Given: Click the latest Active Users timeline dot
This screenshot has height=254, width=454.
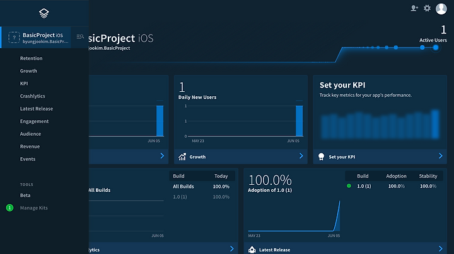Looking at the screenshot, I should coord(436,48).
